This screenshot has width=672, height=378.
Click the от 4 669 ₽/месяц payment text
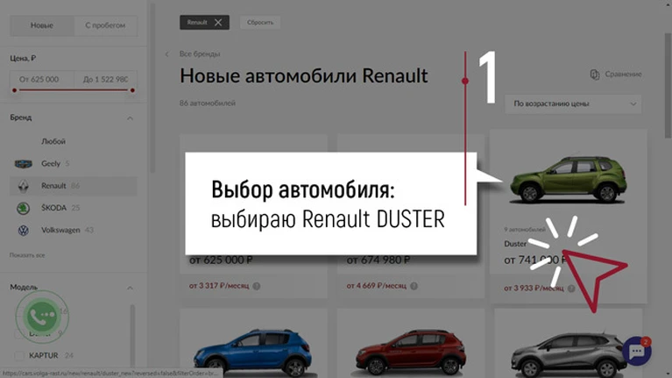coord(376,286)
